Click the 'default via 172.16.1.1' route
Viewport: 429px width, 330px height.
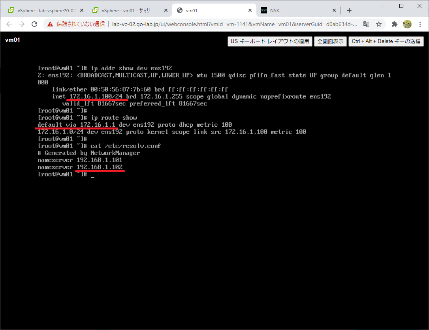click(x=77, y=125)
